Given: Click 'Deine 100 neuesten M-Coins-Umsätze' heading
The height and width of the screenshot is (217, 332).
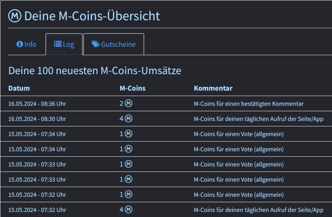Looking at the screenshot, I should (95, 70).
